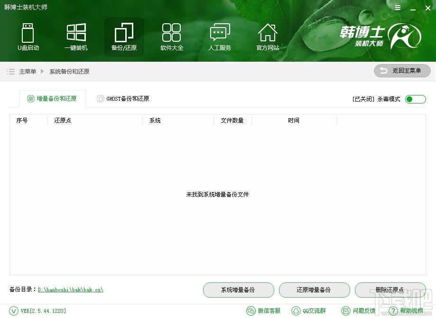Open the 备份/还原 backup and restore section

click(x=124, y=37)
